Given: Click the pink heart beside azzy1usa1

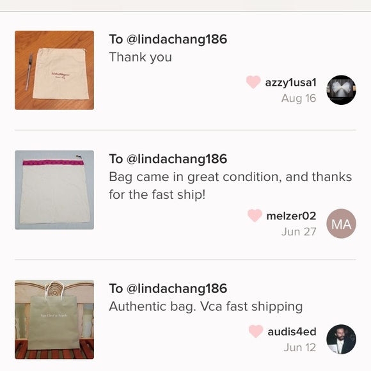Looking at the screenshot, I should pyautogui.click(x=253, y=82).
